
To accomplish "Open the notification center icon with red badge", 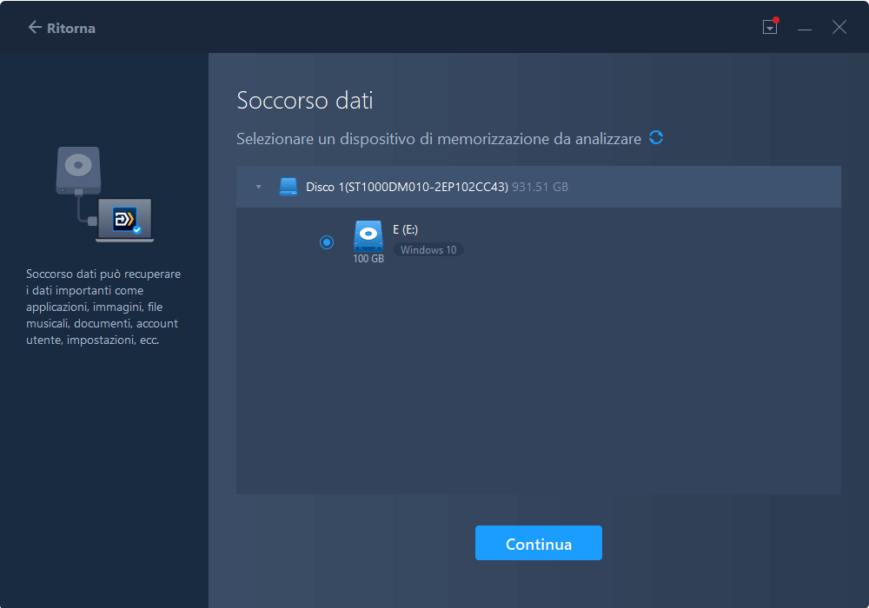I will [770, 27].
